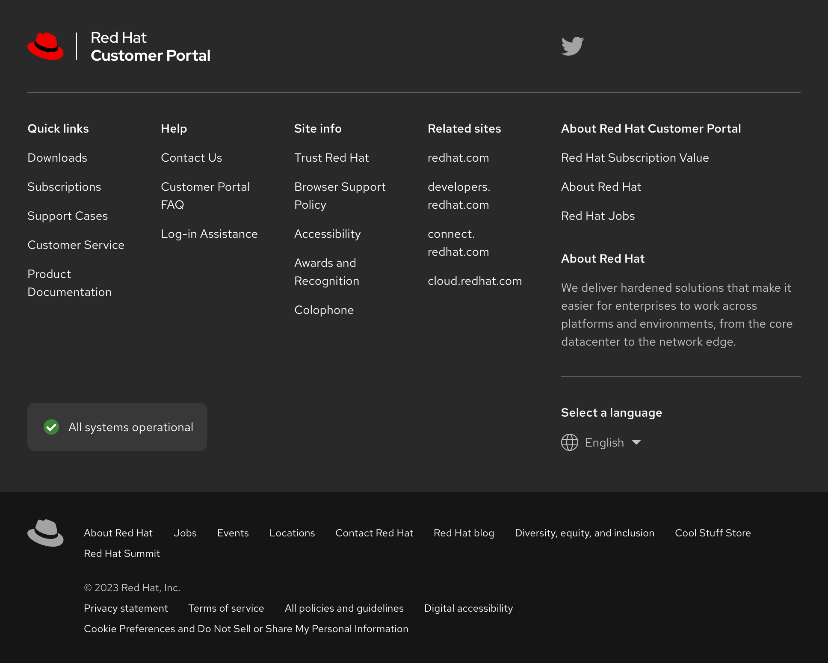Screen dimensions: 828x663
Task: Click the Customer Portal FAQ link
Action: (x=204, y=195)
